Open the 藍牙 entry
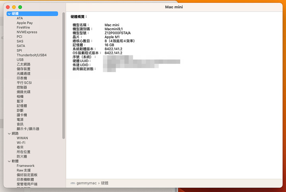Viewport: 286px width, 192px height. pos(20,101)
